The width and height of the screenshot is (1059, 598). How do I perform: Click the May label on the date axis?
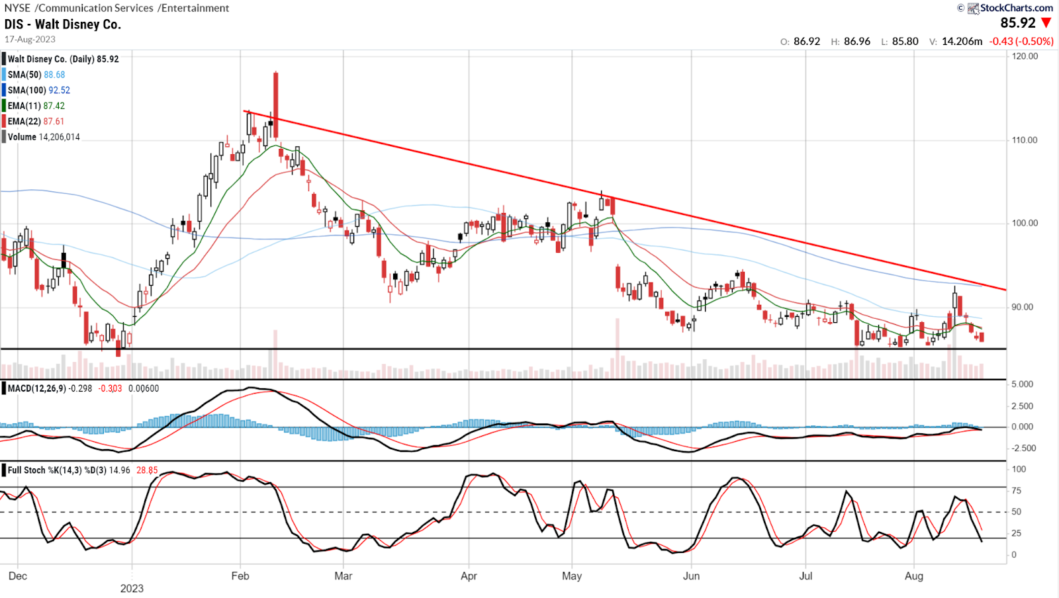[x=572, y=576]
